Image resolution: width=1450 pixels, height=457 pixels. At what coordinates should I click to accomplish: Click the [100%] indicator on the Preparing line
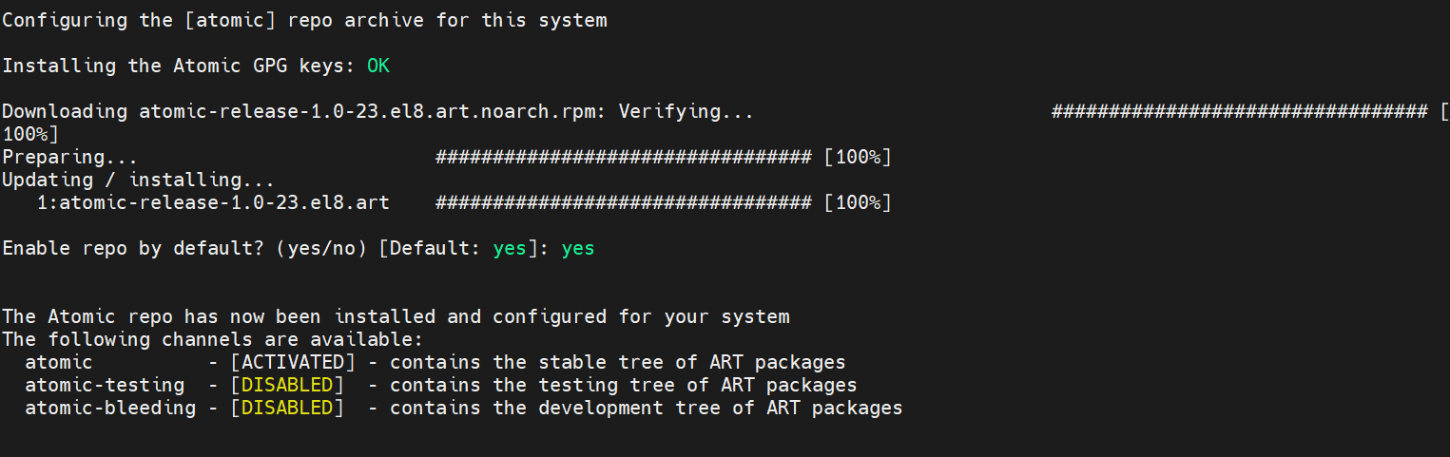coord(858,157)
